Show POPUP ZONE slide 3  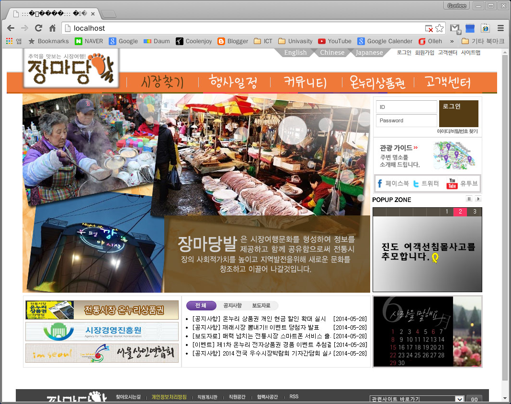click(x=475, y=212)
